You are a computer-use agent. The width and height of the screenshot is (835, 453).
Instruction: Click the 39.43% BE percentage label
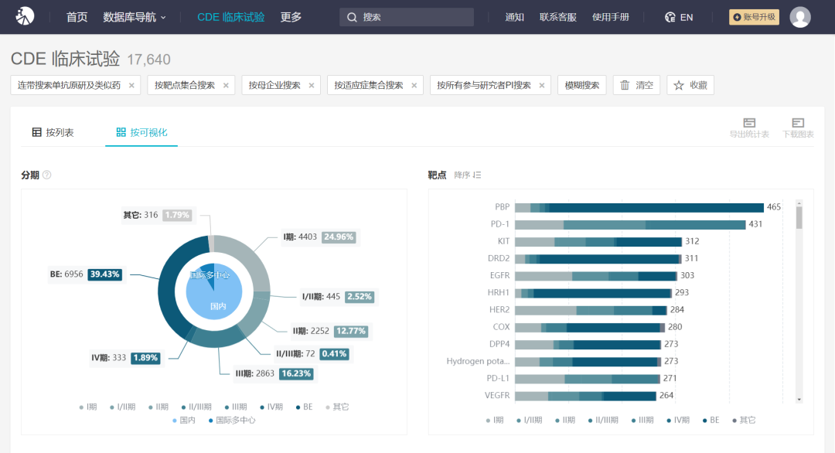pos(105,274)
